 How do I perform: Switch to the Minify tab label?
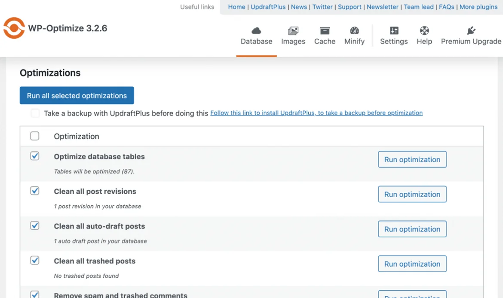click(x=355, y=41)
